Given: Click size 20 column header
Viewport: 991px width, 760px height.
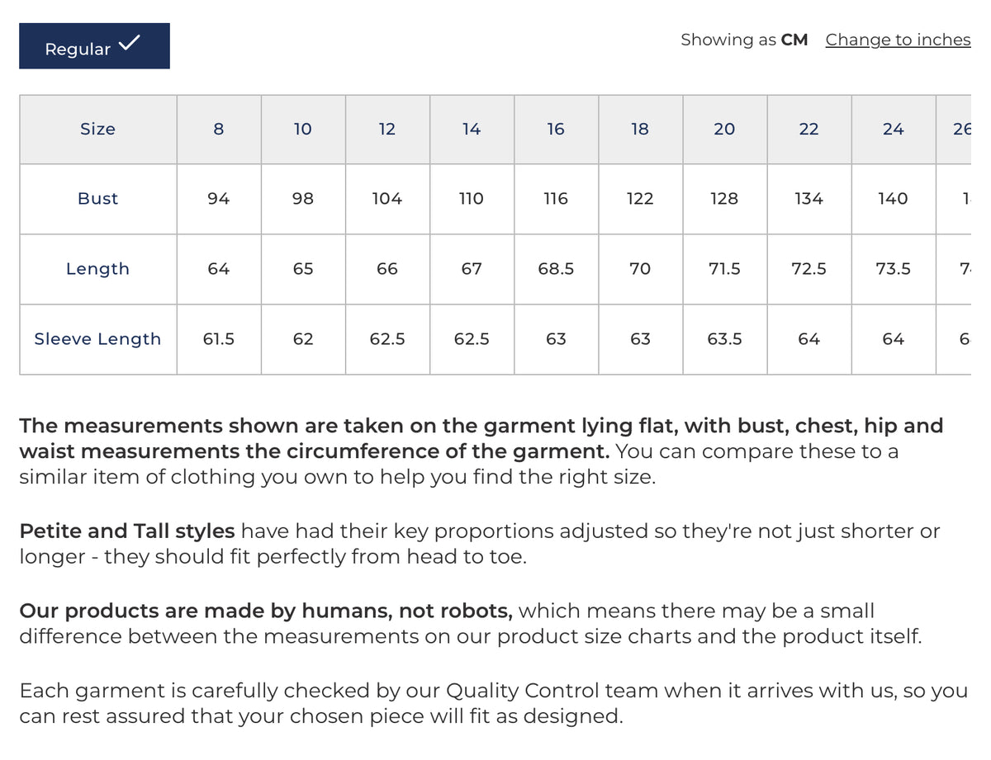Looking at the screenshot, I should click(x=724, y=130).
